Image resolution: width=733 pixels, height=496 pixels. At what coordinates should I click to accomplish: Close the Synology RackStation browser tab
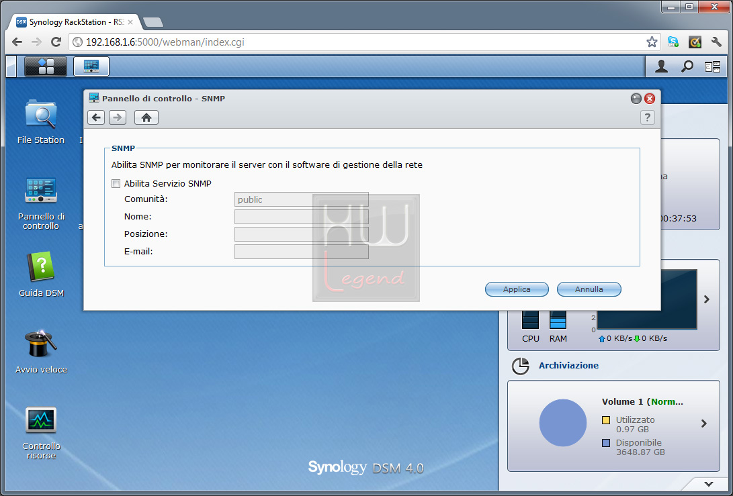point(130,22)
